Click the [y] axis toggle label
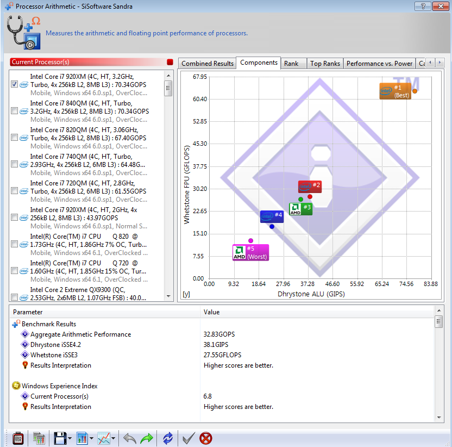This screenshot has width=452, height=447. pyautogui.click(x=186, y=294)
